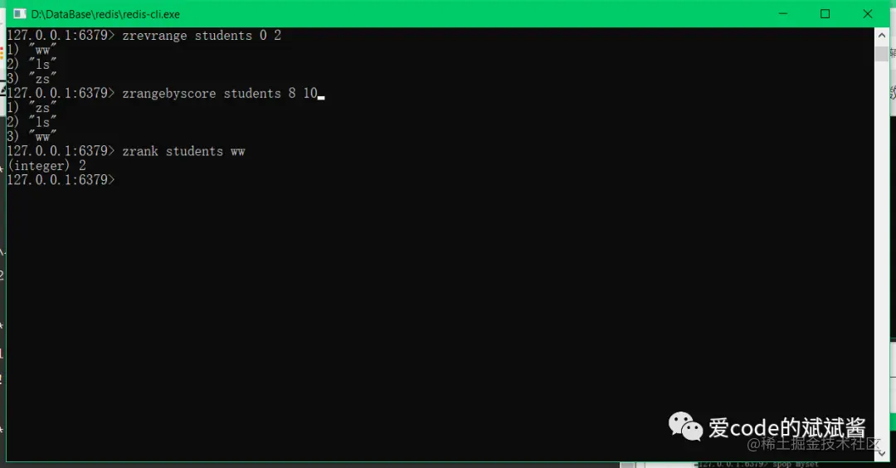Minimize the redis-cli window
896x468 pixels.
coord(783,14)
